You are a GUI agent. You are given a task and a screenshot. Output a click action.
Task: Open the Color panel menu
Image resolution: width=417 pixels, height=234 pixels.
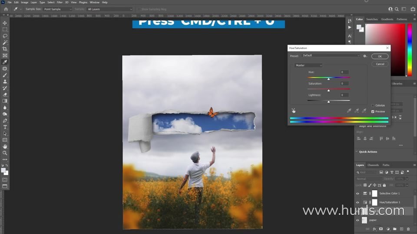click(x=414, y=19)
